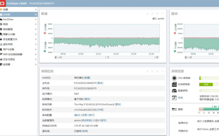Click the 网络 network icon in sidebar
The height and width of the screenshot is (136, 219).
point(1,24)
